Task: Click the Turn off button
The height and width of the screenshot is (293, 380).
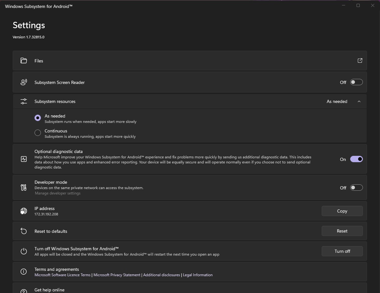Action: pyautogui.click(x=342, y=251)
